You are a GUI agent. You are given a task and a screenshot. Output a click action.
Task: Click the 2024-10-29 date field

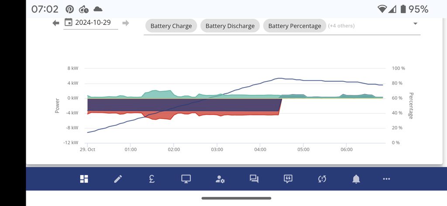[x=93, y=23]
